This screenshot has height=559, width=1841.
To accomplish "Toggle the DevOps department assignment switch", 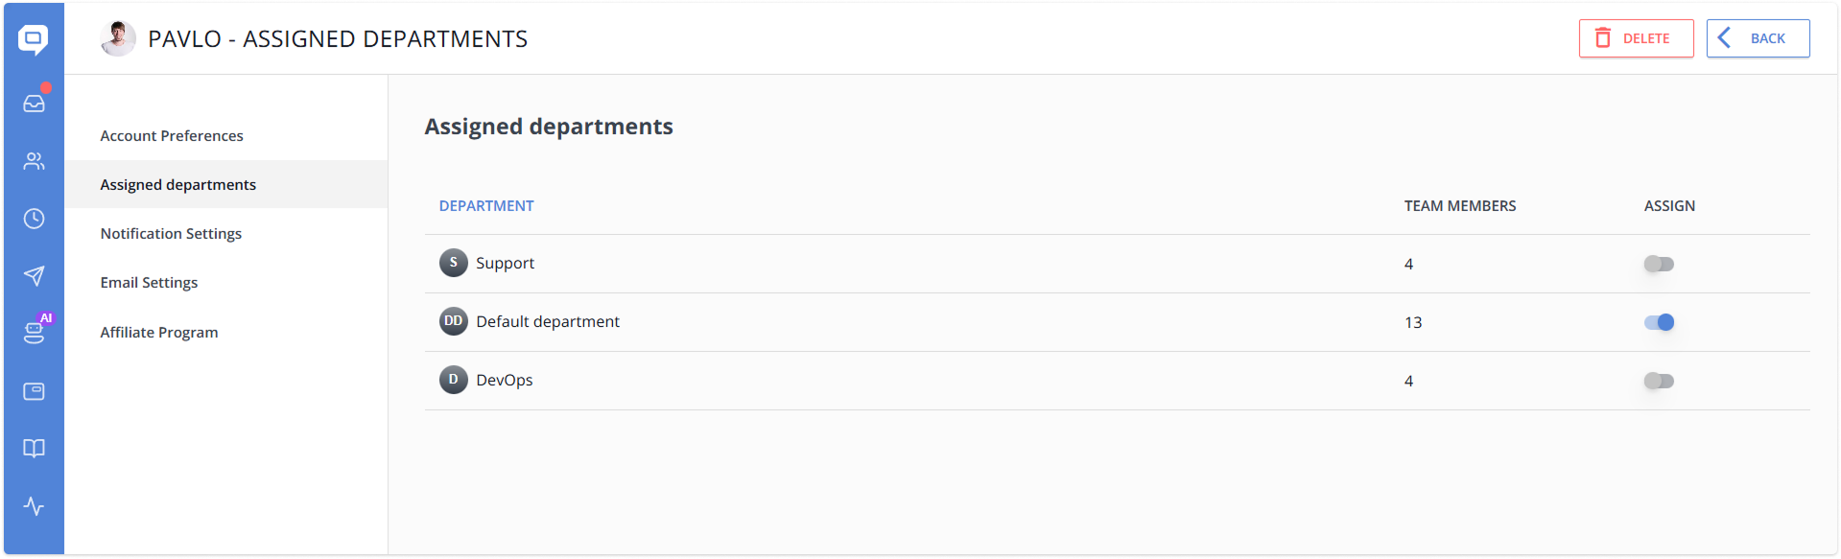I will pos(1659,381).
